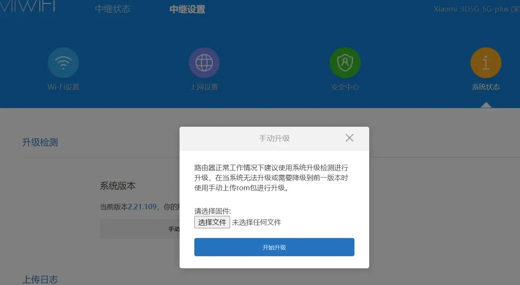Image resolution: width=520 pixels, height=285 pixels.
Task: Close the 手动升级 dialog with the X
Action: (x=349, y=138)
